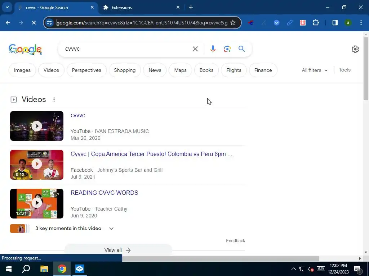The image size is (369, 276).
Task: Open READING CVVC WORDS link
Action: pyautogui.click(x=105, y=193)
